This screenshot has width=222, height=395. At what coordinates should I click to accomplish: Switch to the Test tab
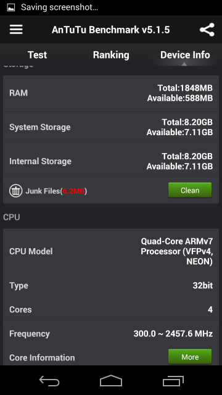37,55
